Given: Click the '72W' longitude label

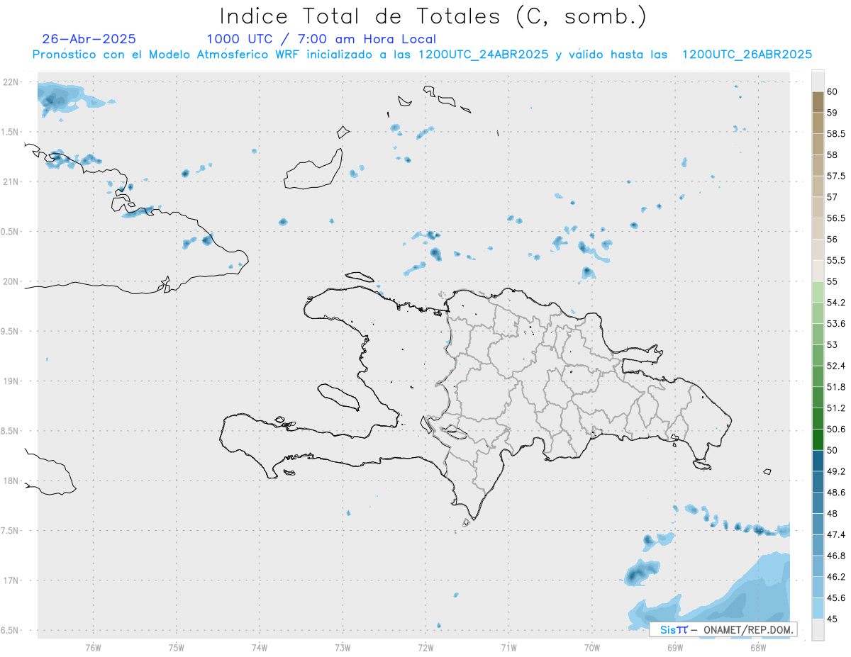Looking at the screenshot, I should click(x=425, y=647).
